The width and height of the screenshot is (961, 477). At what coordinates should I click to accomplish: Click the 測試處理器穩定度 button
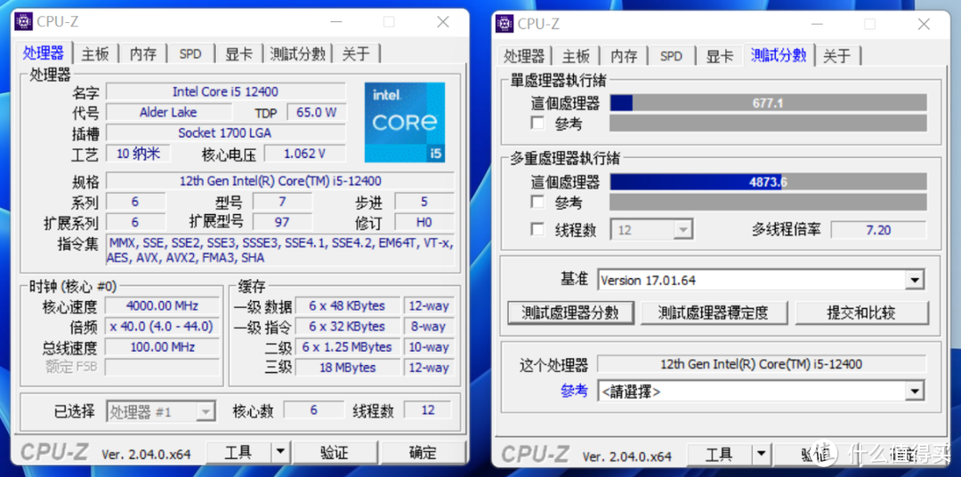(713, 313)
